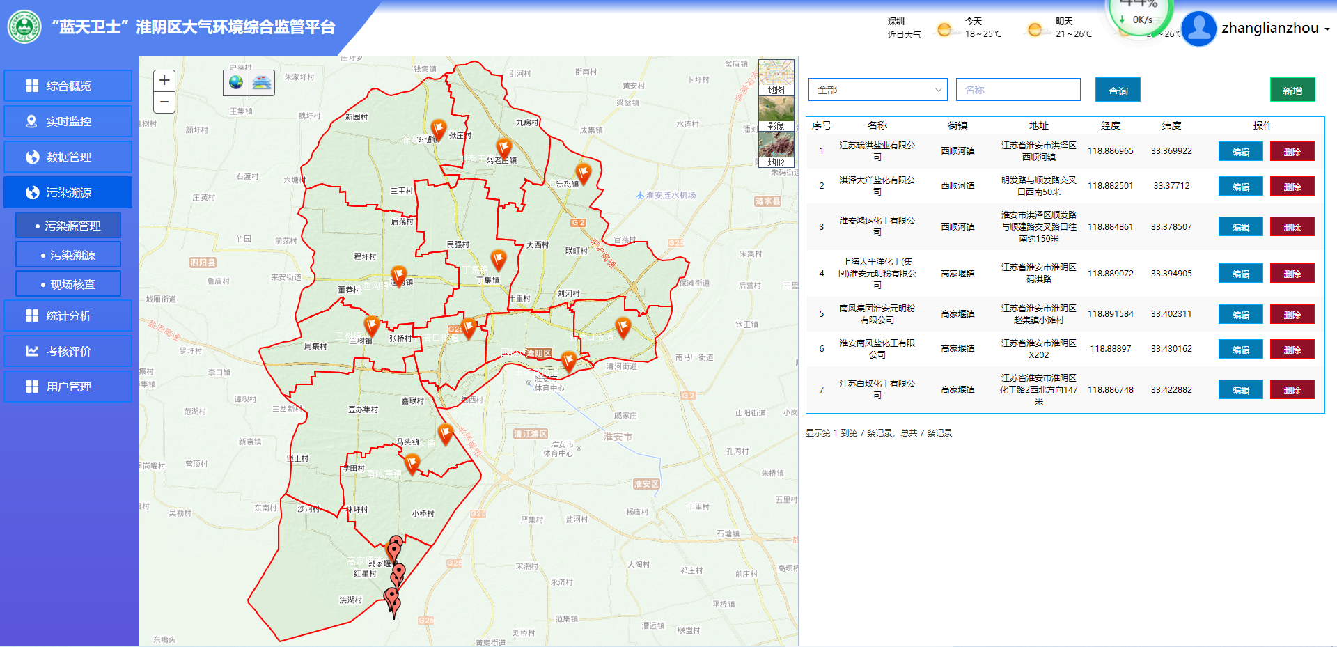Zoom in on the map
Screen dimensions: 1337x647
pos(164,80)
